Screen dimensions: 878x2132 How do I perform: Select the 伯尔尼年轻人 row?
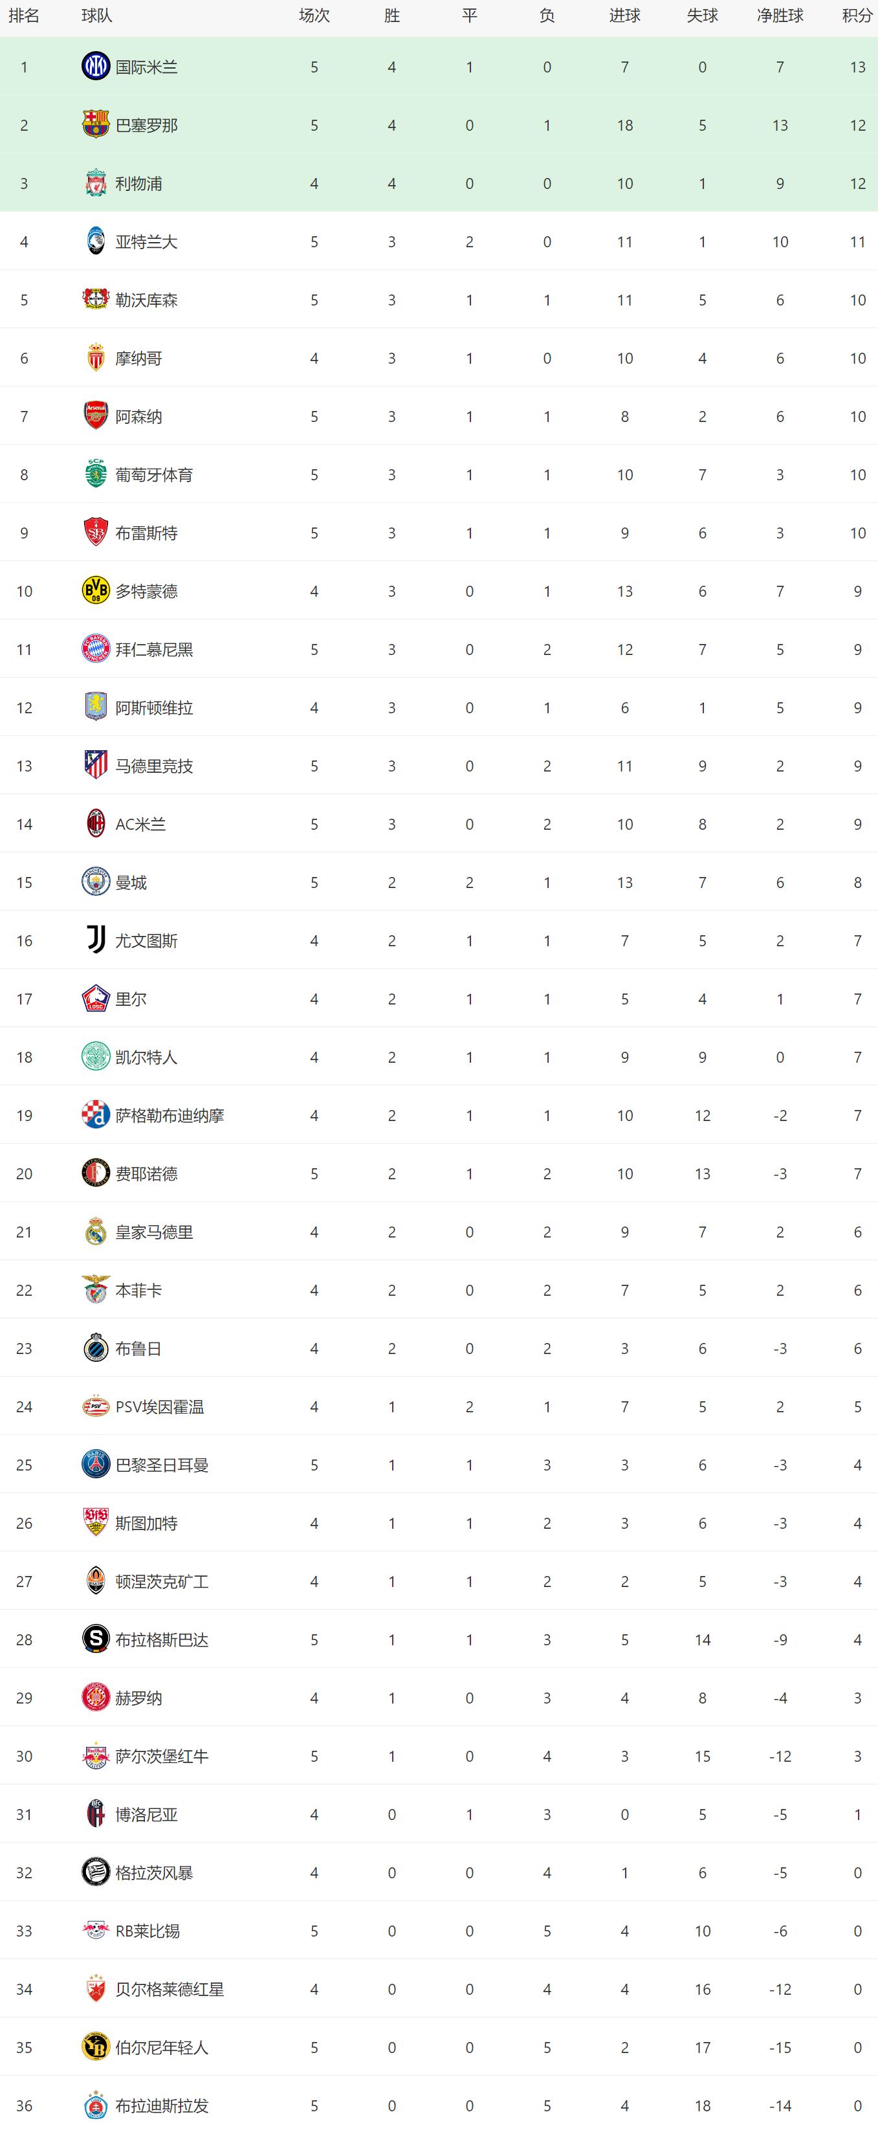point(439,2047)
